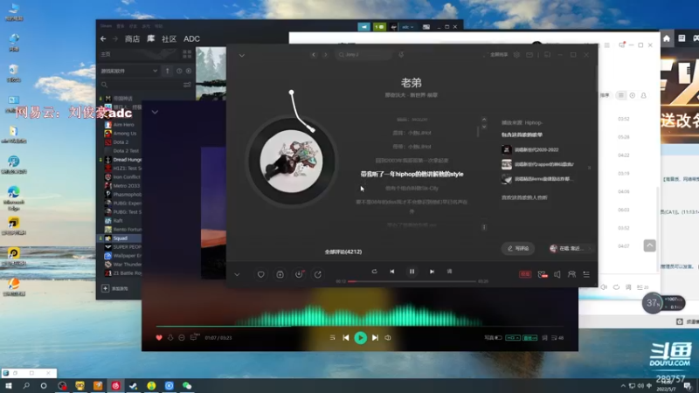Screen dimensions: 699x393
Task: Open the playlist queue in NetEase player
Action: pos(586,274)
